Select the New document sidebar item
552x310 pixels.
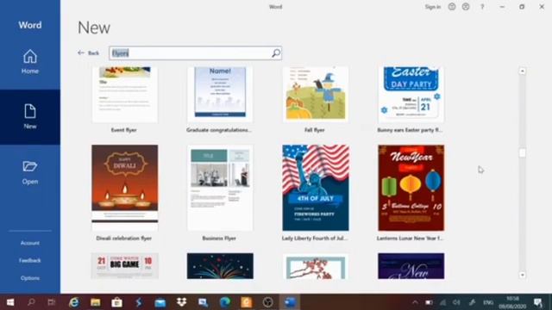pyautogui.click(x=30, y=117)
